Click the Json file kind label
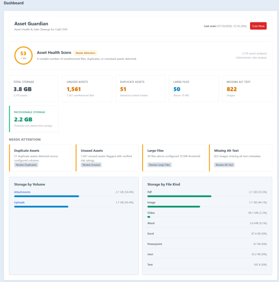Image resolution: width=279 pixels, height=282 pixels. (x=150, y=254)
